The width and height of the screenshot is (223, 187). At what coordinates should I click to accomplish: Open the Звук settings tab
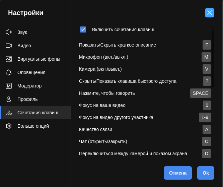pyautogui.click(x=22, y=32)
